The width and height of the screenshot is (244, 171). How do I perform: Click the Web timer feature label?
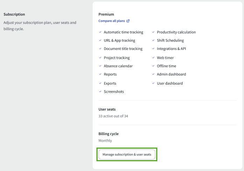pos(165,58)
